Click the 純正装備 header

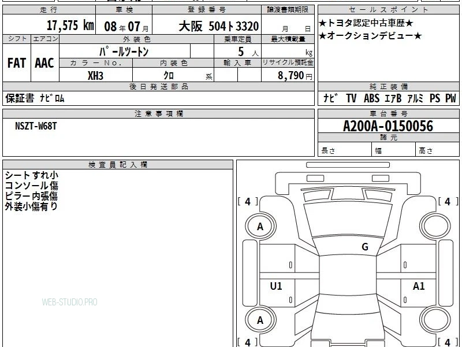[x=388, y=87]
